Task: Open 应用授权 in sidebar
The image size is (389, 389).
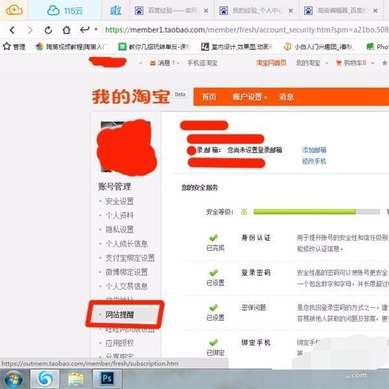Action: (x=119, y=343)
